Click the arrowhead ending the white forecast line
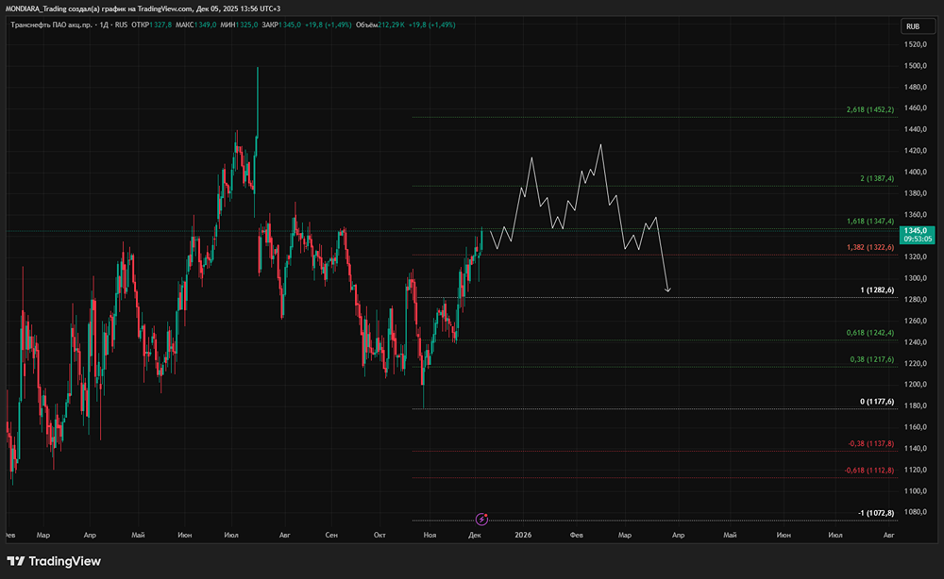 tap(667, 289)
